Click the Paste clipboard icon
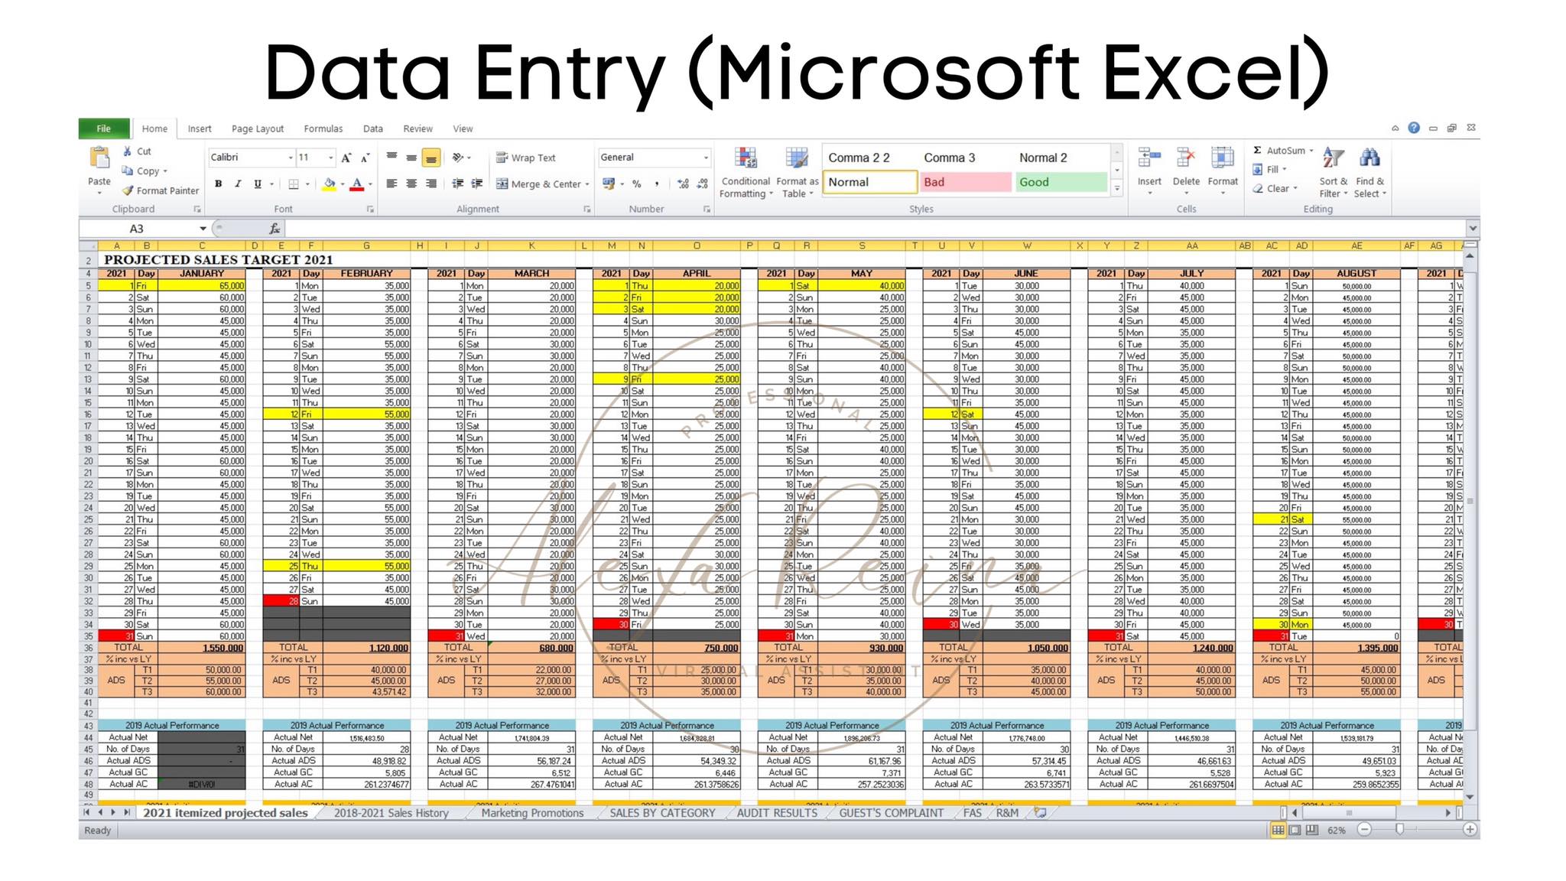1566x881 pixels. 99,159
